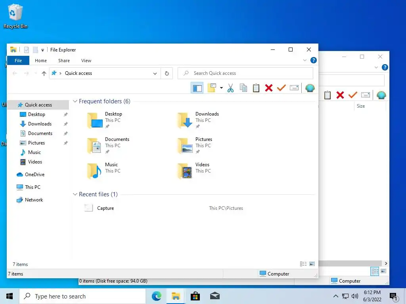Click paste clipboard icon in the back window
The image size is (406, 304).
327,95
